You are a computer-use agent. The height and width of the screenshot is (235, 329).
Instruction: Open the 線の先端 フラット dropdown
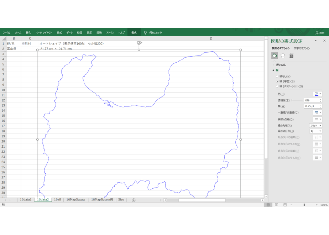(315, 125)
